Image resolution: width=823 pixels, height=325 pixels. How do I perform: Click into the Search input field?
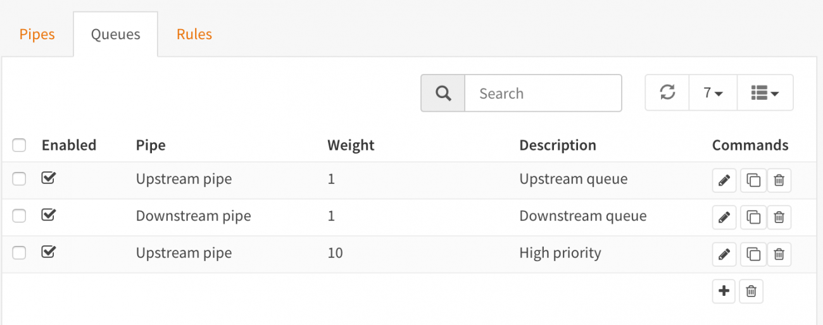(x=543, y=94)
